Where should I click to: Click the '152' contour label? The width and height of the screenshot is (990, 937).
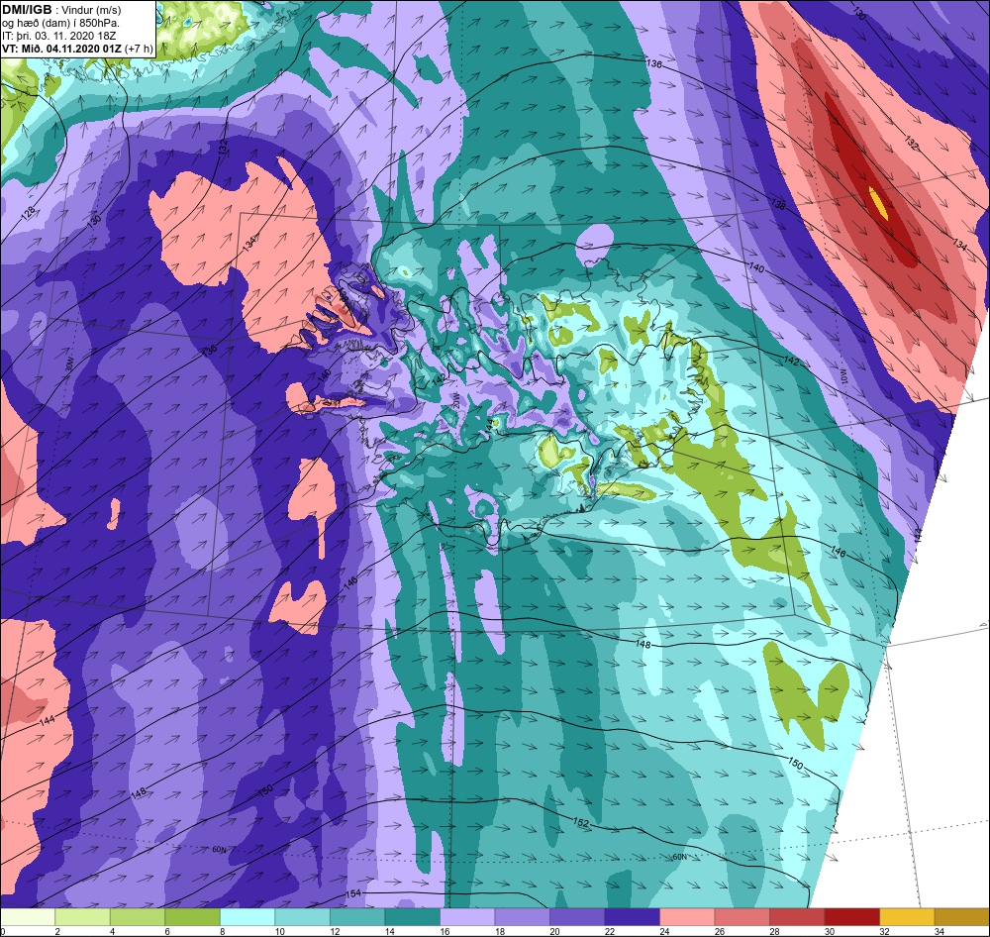point(581,823)
